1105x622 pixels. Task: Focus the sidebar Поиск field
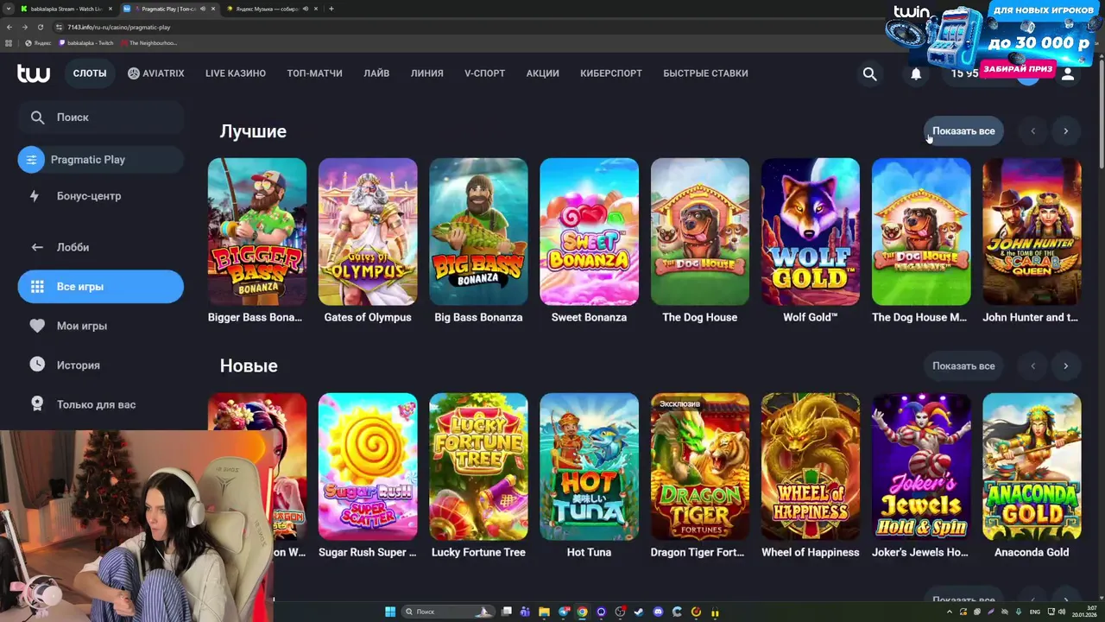[x=101, y=117]
